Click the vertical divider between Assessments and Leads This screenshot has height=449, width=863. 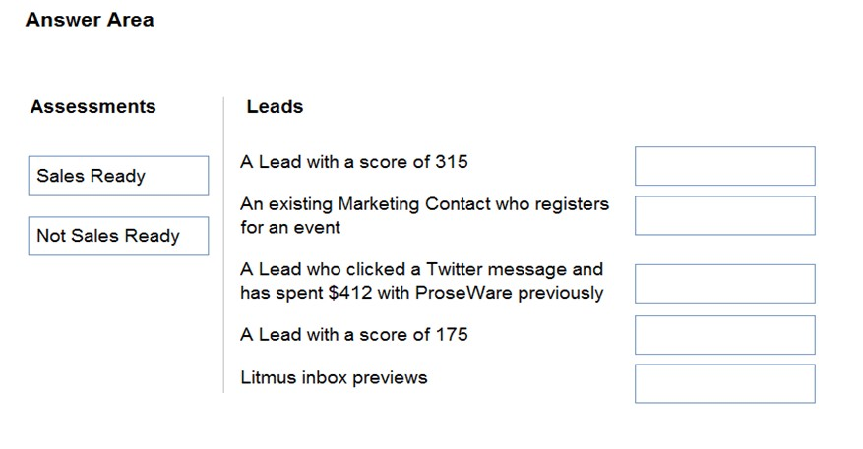[223, 245]
